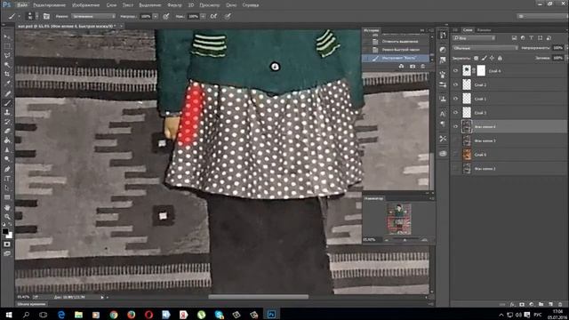Open the Изображение menu
The image size is (569, 320).
(x=86, y=5)
